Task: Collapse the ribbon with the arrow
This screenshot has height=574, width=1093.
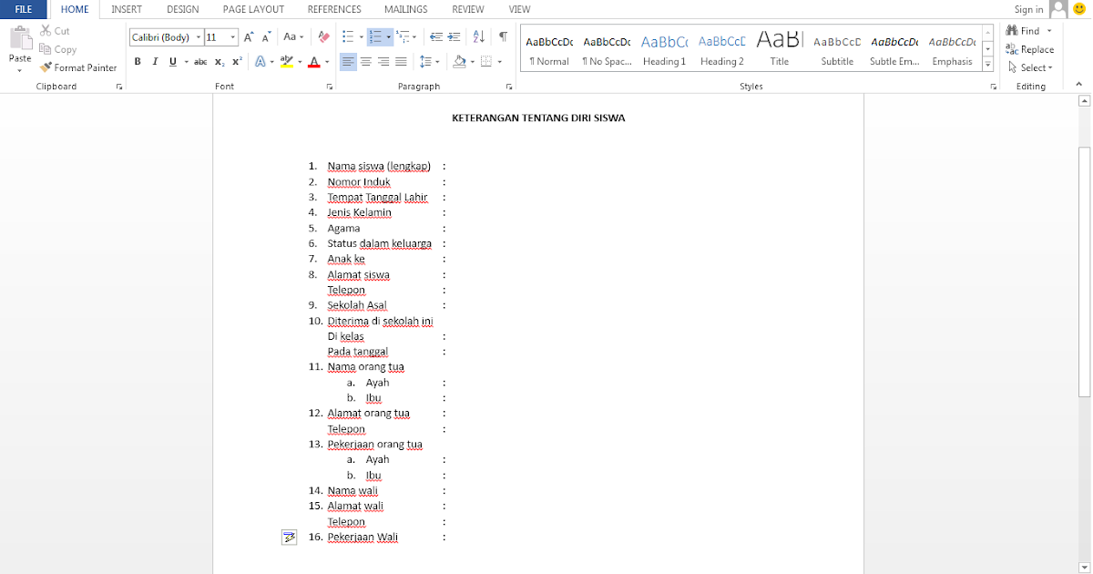Action: pyautogui.click(x=1080, y=86)
